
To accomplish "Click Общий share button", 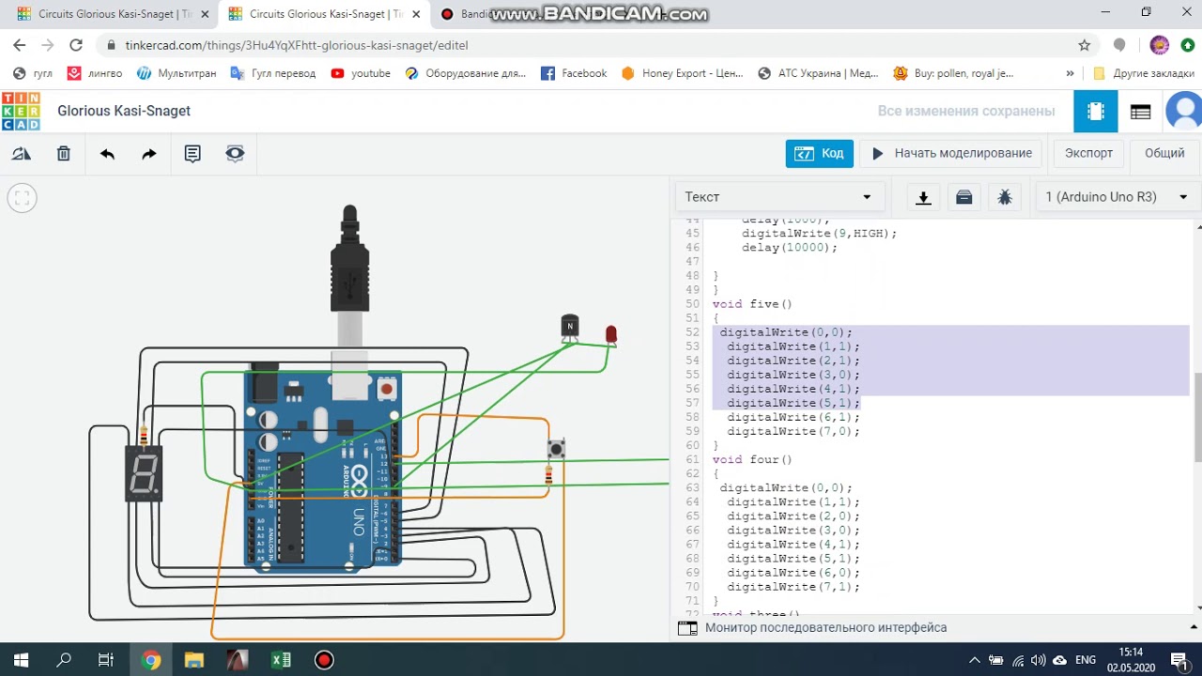I will click(x=1164, y=153).
